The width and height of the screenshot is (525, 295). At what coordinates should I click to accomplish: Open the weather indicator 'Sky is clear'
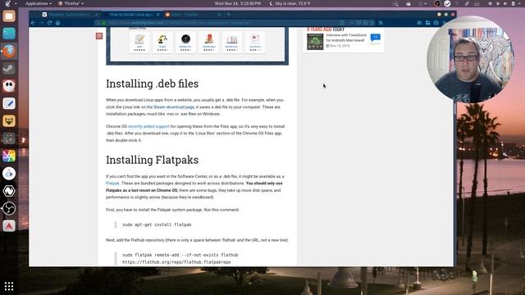click(x=290, y=3)
